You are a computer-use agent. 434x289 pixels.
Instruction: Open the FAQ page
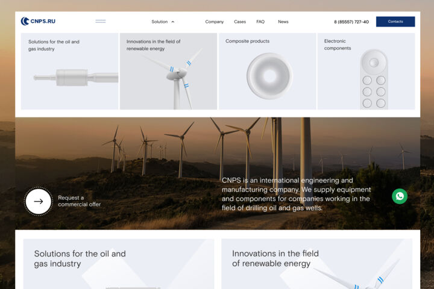pos(260,22)
